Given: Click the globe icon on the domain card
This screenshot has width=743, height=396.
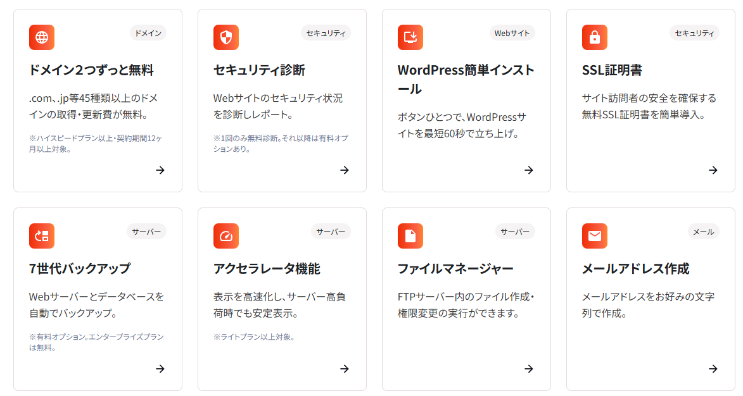Looking at the screenshot, I should [42, 37].
